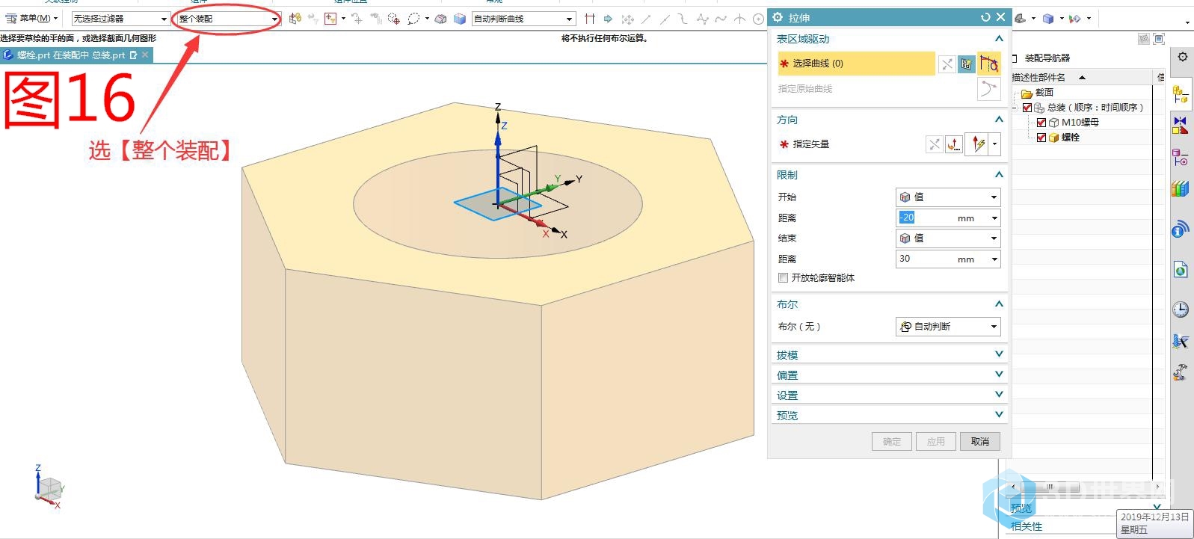This screenshot has height=539, width=1194.
Task: Click the reverse direction icon beside 指定矢量
Action: point(934,144)
